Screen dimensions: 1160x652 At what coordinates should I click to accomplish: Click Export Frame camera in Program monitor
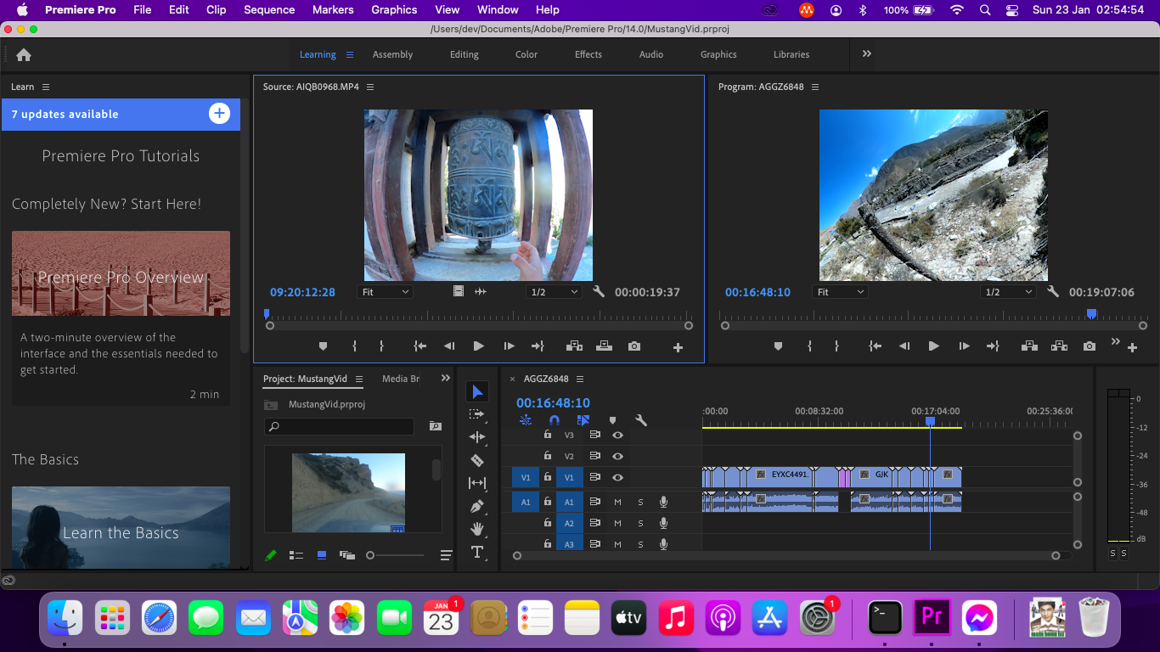pos(1090,346)
